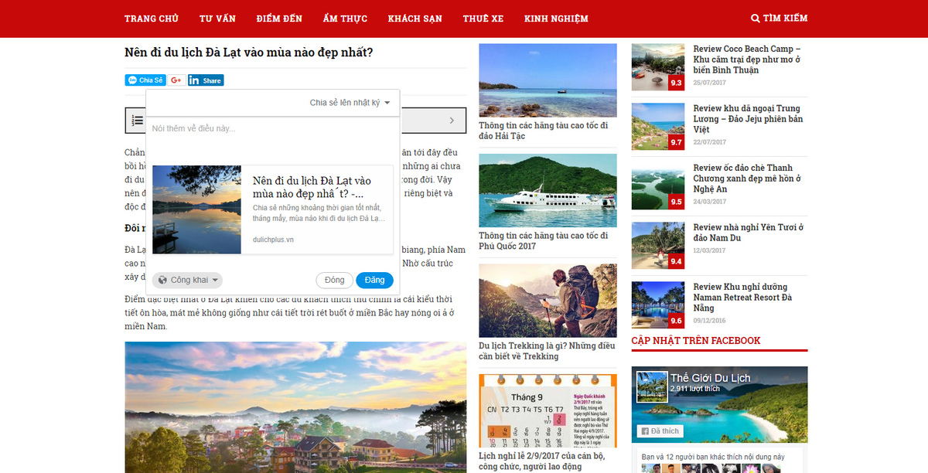
Task: Click the Thế Giới Du Lịch page avatar
Action: pos(651,387)
